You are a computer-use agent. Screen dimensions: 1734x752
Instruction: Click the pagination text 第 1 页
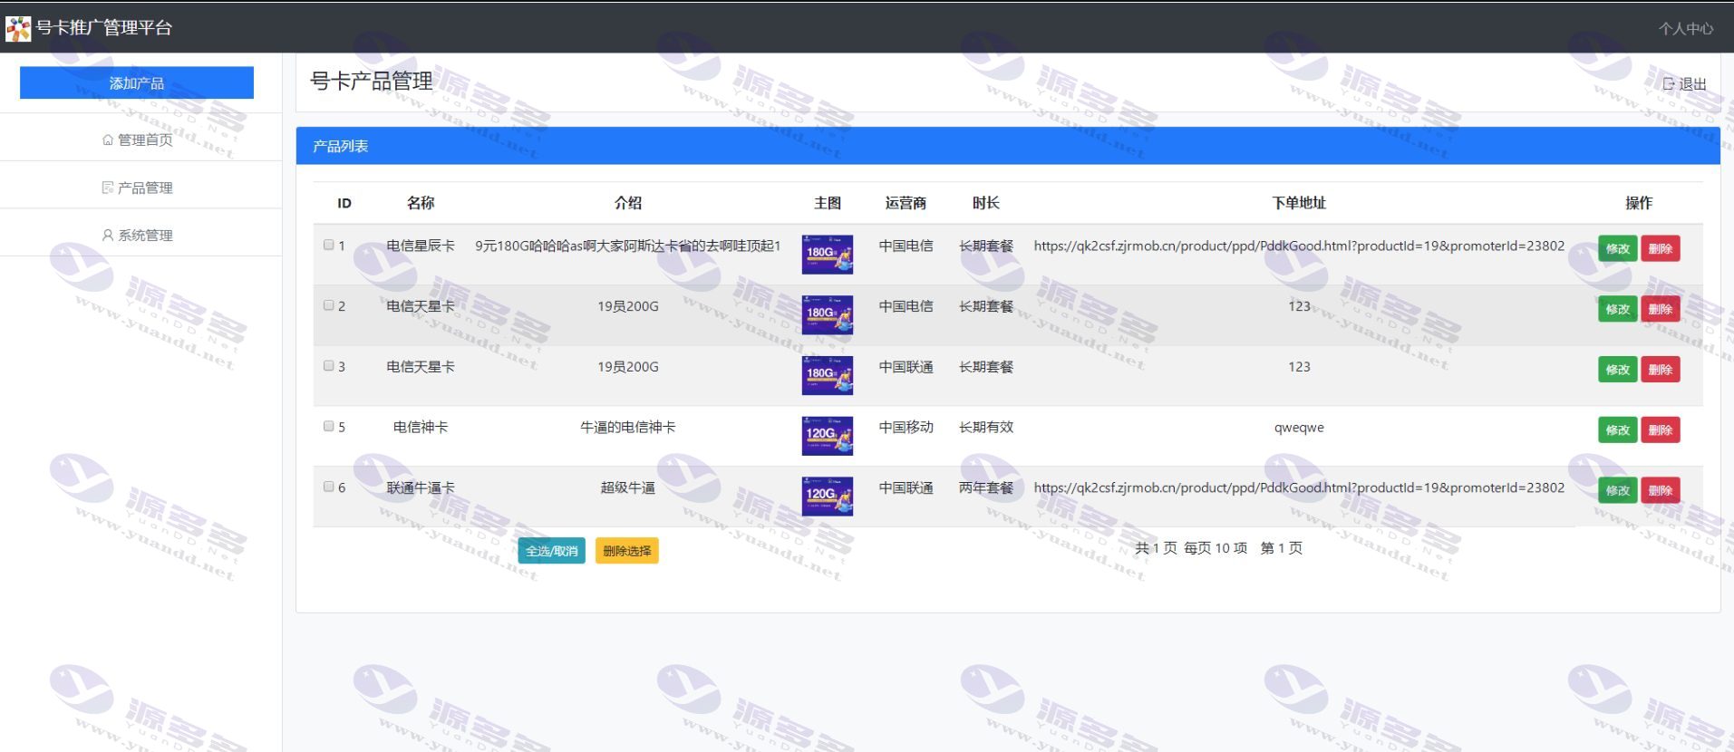point(1282,548)
